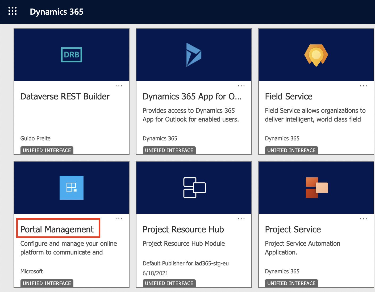Click the Project Resource Hub icon
The height and width of the screenshot is (292, 375).
tap(194, 188)
